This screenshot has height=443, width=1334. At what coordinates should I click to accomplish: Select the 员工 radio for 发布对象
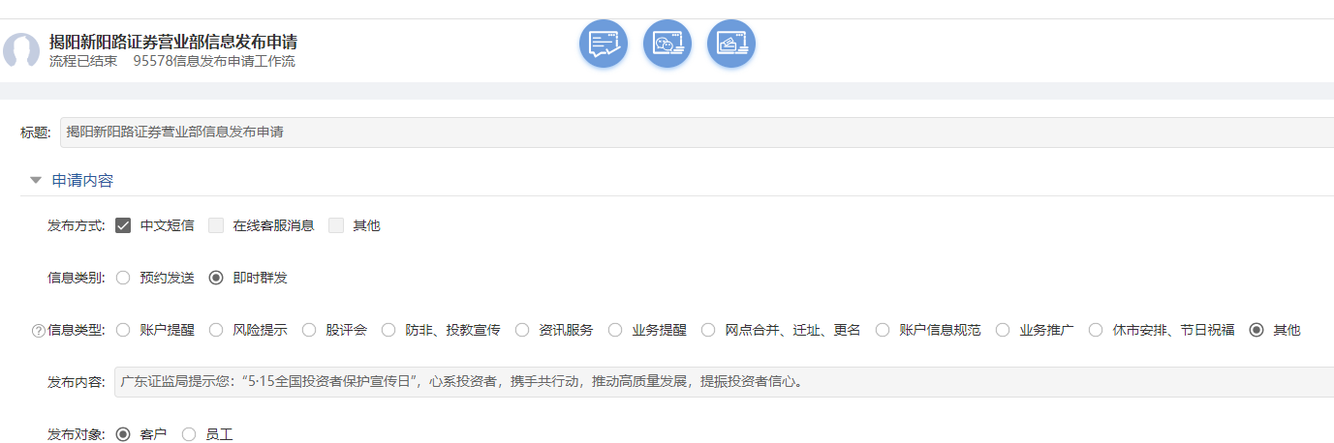tap(189, 434)
